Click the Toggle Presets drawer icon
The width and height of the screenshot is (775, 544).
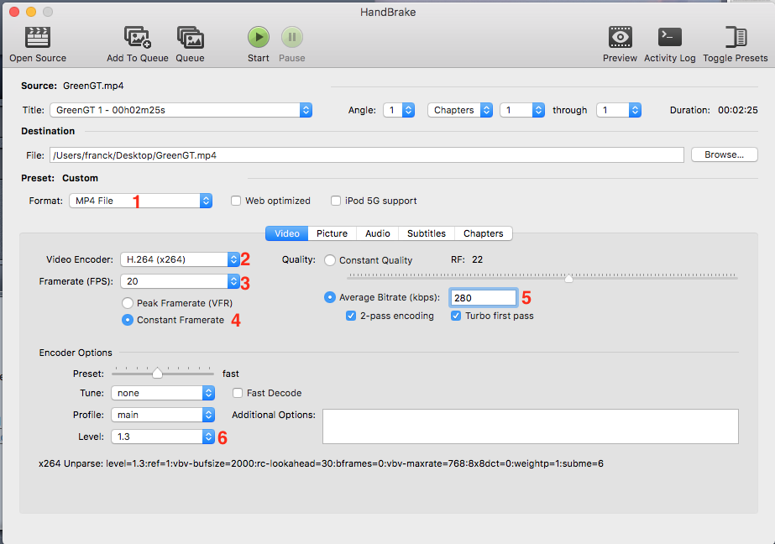pyautogui.click(x=736, y=37)
